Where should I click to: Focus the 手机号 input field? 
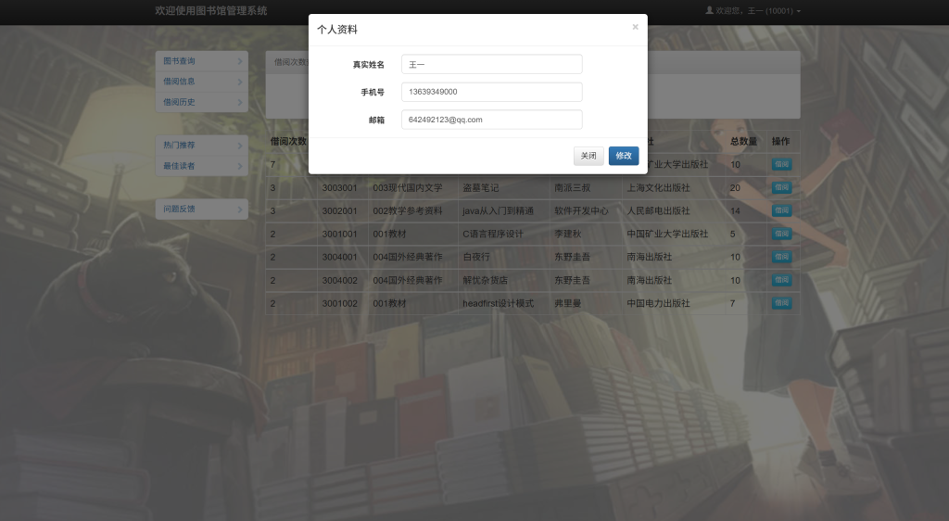point(491,92)
